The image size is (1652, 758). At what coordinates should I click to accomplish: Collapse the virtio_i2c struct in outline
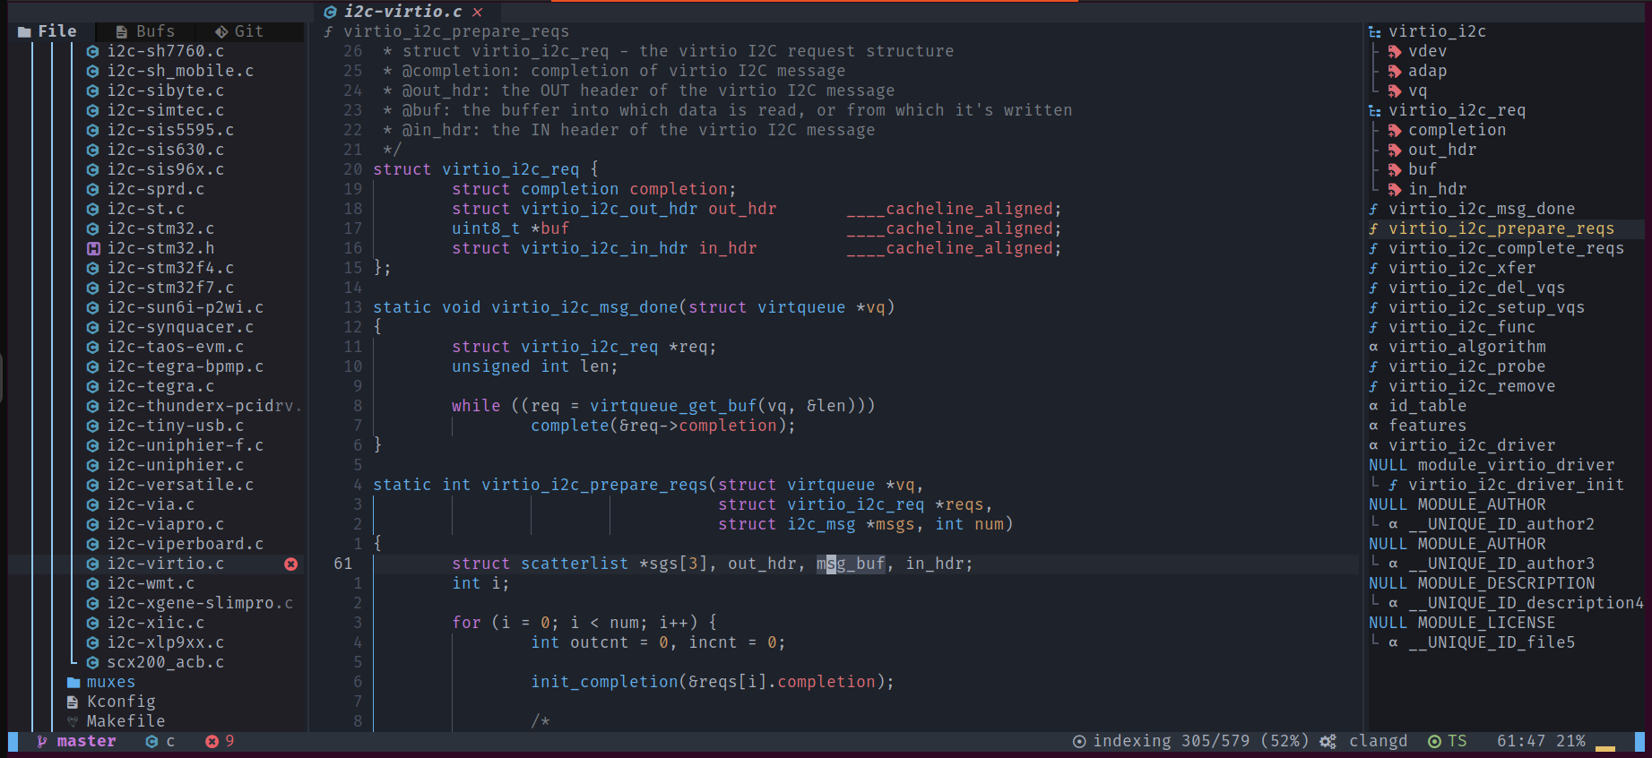(1374, 31)
